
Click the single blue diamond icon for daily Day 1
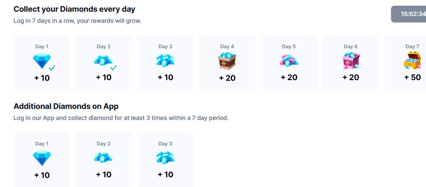coord(42,60)
